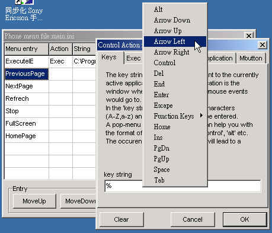Choose Alt from the key pop-up menu
272x233 pixels.
point(175,9)
